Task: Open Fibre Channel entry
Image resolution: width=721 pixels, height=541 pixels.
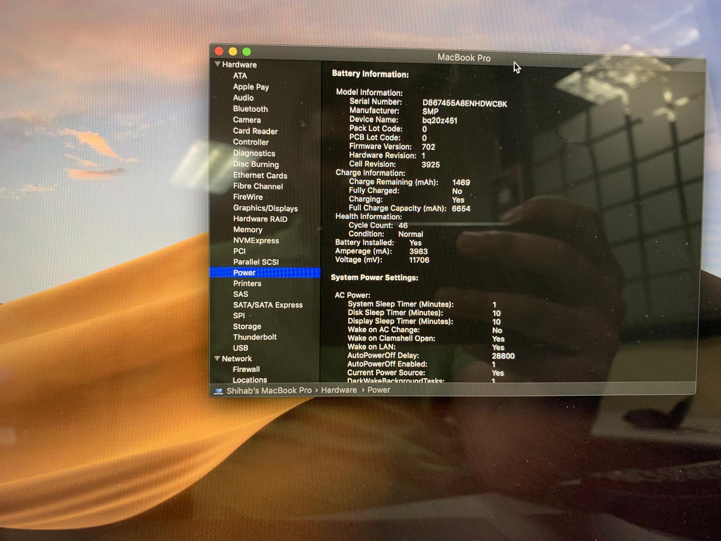Action: 258,186
